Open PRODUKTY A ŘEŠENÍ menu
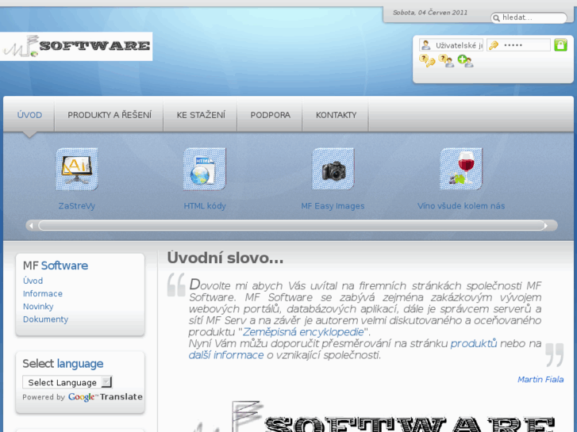The width and height of the screenshot is (577, 432). (x=110, y=115)
